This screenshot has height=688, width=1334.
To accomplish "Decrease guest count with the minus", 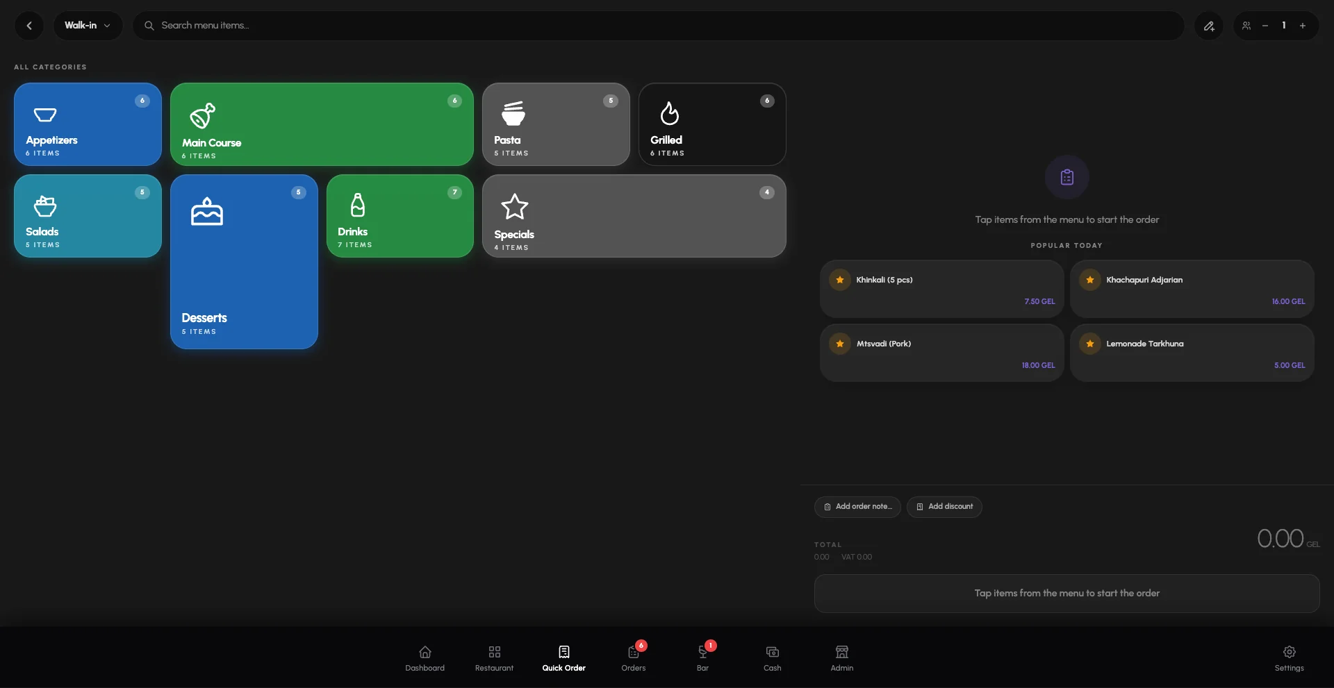I will 1265,26.
